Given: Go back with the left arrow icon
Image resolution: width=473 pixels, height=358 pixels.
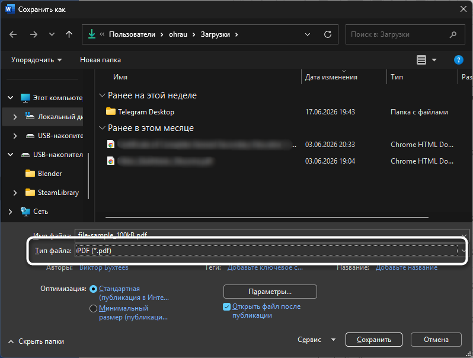Looking at the screenshot, I should [x=13, y=34].
